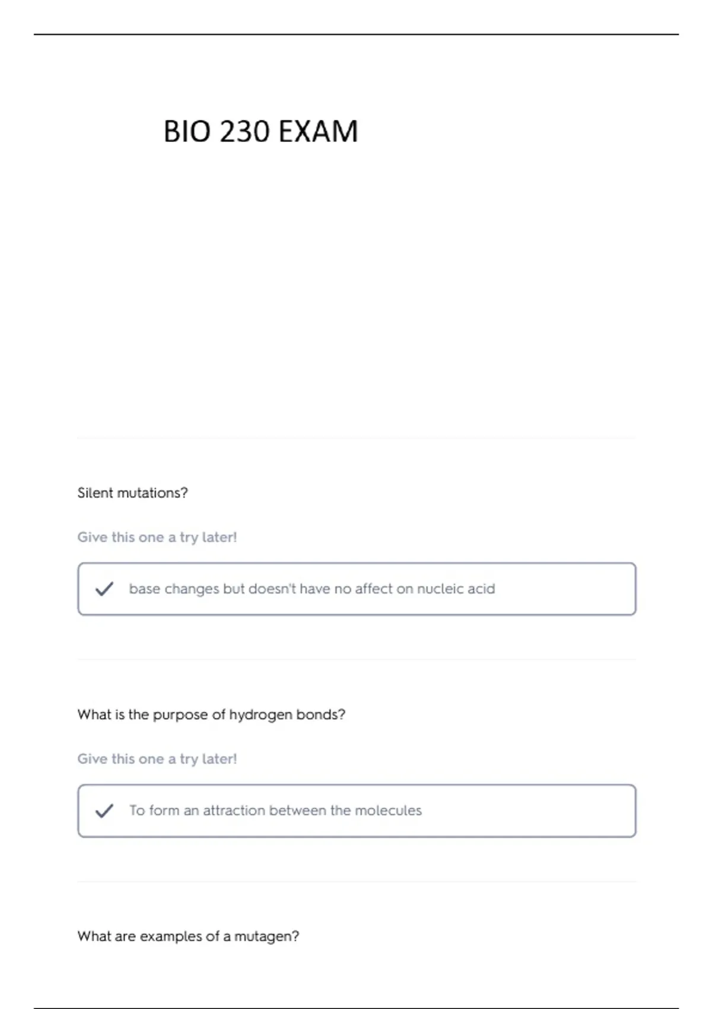The image size is (712, 1009).
Task: Click "Give this one a try later!" under the hydrogen bonds question
Action: 157,759
